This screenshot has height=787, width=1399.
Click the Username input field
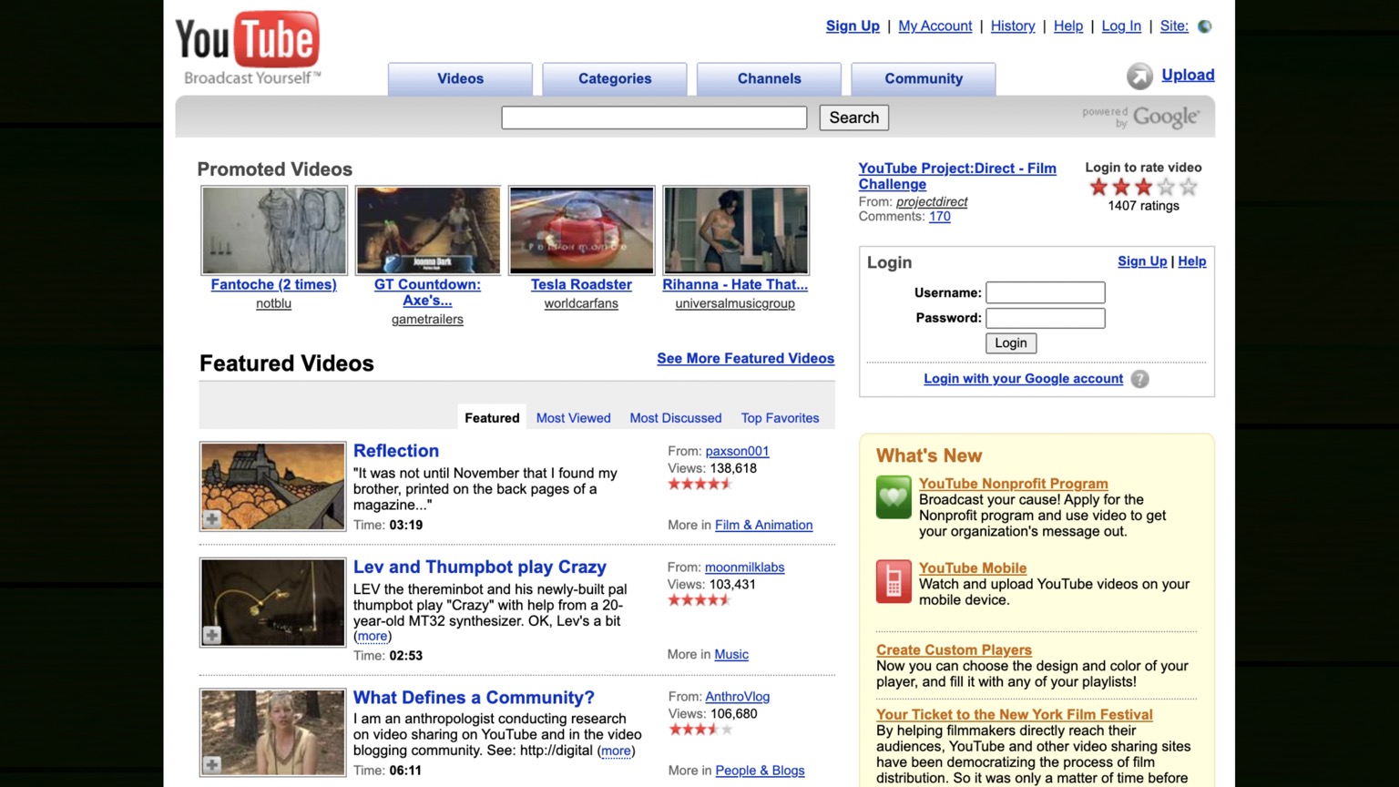[1046, 292]
